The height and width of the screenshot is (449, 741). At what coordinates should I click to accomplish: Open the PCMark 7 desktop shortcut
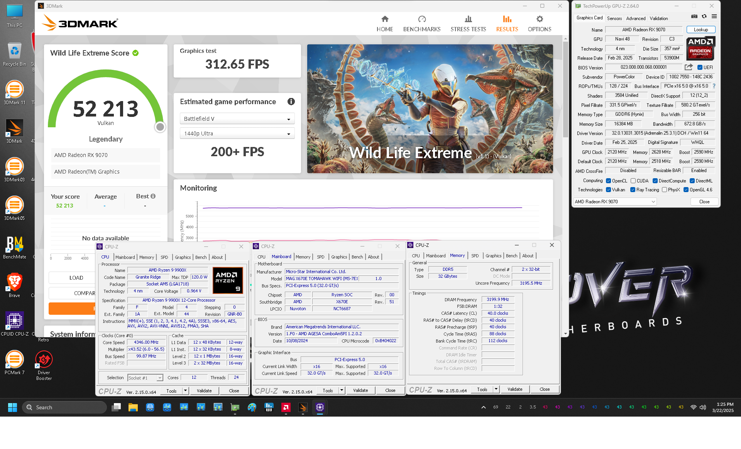coord(15,363)
